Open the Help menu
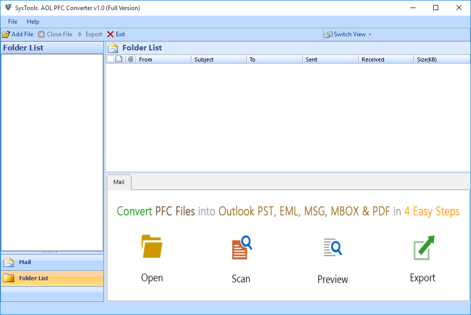The width and height of the screenshot is (471, 315). (x=33, y=22)
